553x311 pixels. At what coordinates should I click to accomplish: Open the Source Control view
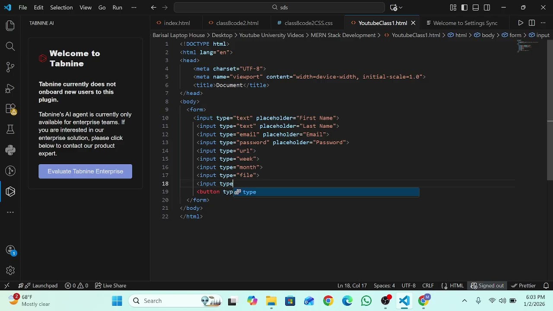10,67
